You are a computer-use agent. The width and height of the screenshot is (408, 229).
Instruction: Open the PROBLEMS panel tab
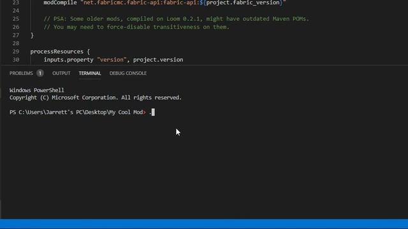[x=21, y=73]
